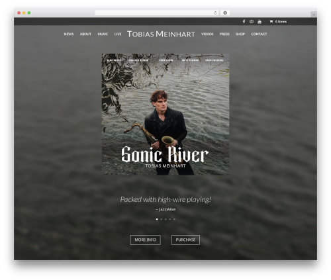
Task: Click the More Info button
Action: 145,240
